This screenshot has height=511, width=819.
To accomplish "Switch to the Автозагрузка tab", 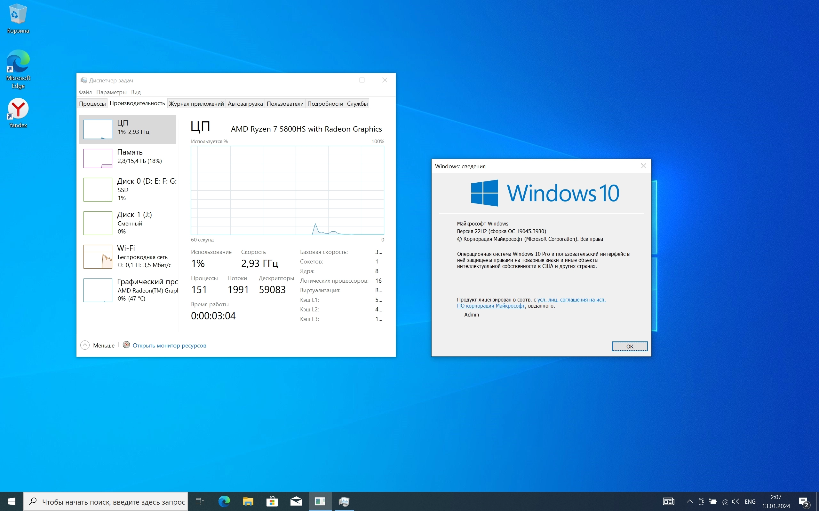I will pyautogui.click(x=245, y=104).
